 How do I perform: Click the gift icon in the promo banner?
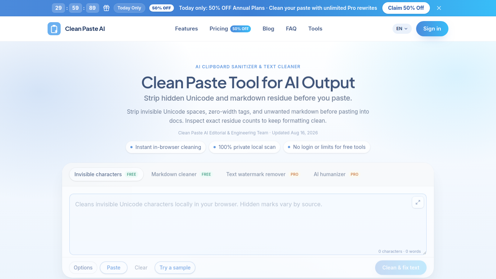(106, 8)
